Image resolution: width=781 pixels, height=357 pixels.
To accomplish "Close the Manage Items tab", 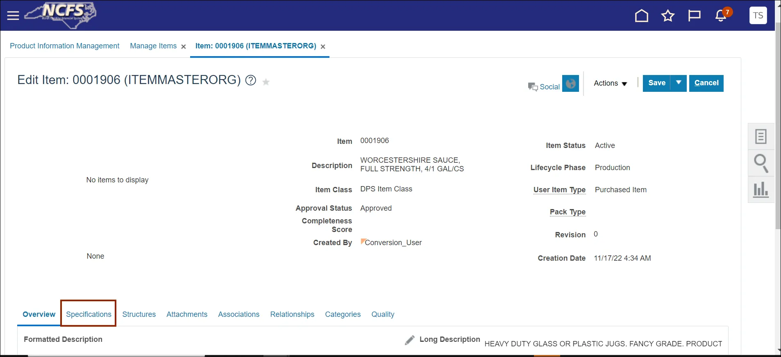I will coord(184,47).
